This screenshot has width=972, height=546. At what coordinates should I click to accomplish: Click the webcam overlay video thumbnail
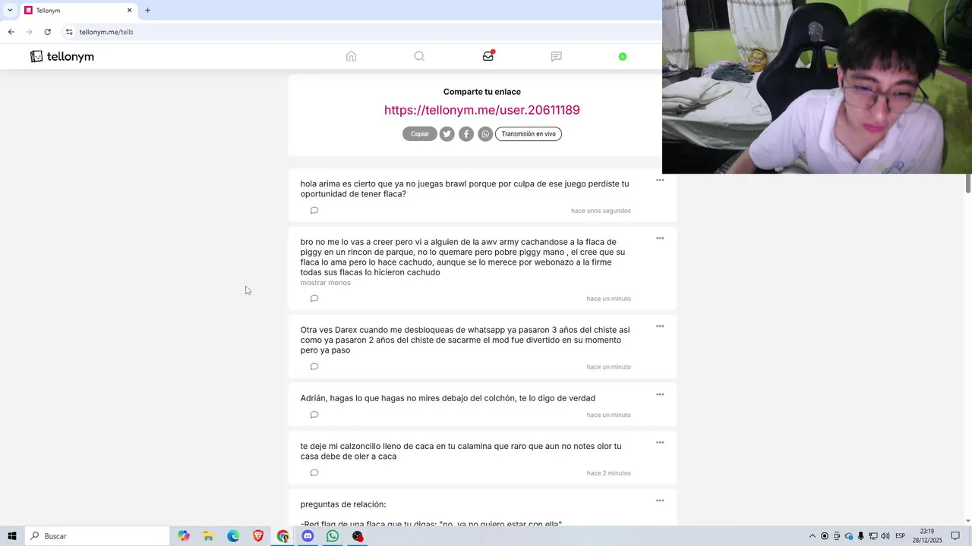pos(817,87)
